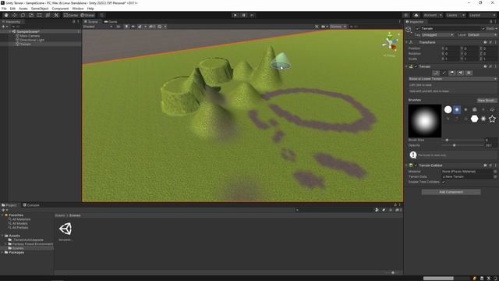Open the SampleScene asset thumbnail
This screenshot has width=499, height=281.
coord(65,229)
